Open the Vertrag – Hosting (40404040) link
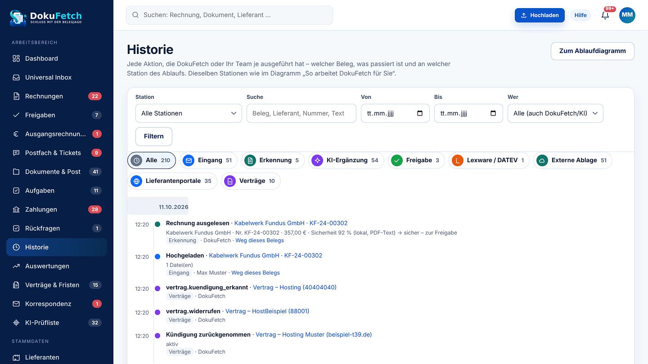Screen dimensions: 648x364 point(295,288)
